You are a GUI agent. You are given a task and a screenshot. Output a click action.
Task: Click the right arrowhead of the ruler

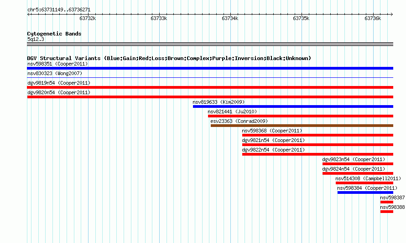[392, 14]
